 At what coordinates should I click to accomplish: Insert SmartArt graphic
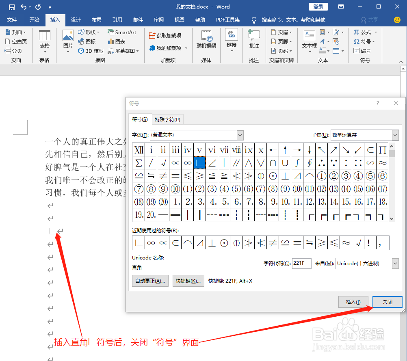tap(122, 32)
